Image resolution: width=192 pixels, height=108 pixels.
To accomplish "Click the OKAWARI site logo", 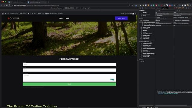I will click(14, 19).
